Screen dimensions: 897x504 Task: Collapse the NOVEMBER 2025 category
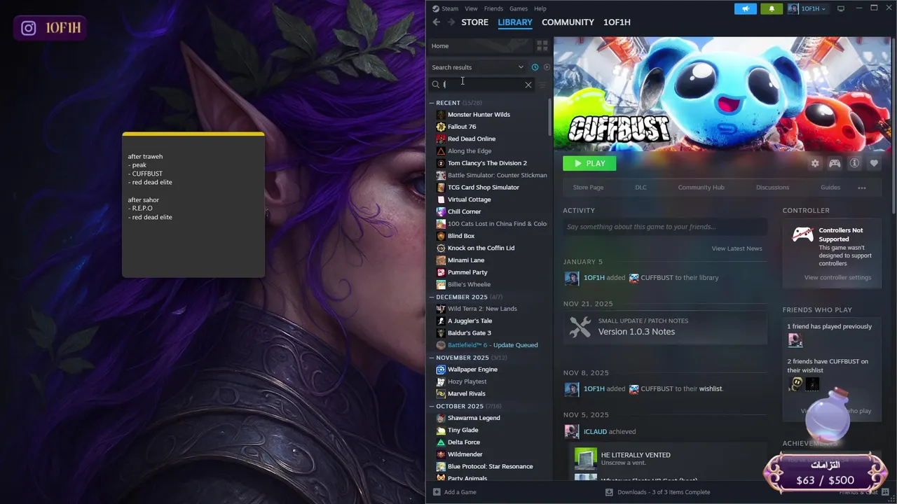pyautogui.click(x=432, y=358)
